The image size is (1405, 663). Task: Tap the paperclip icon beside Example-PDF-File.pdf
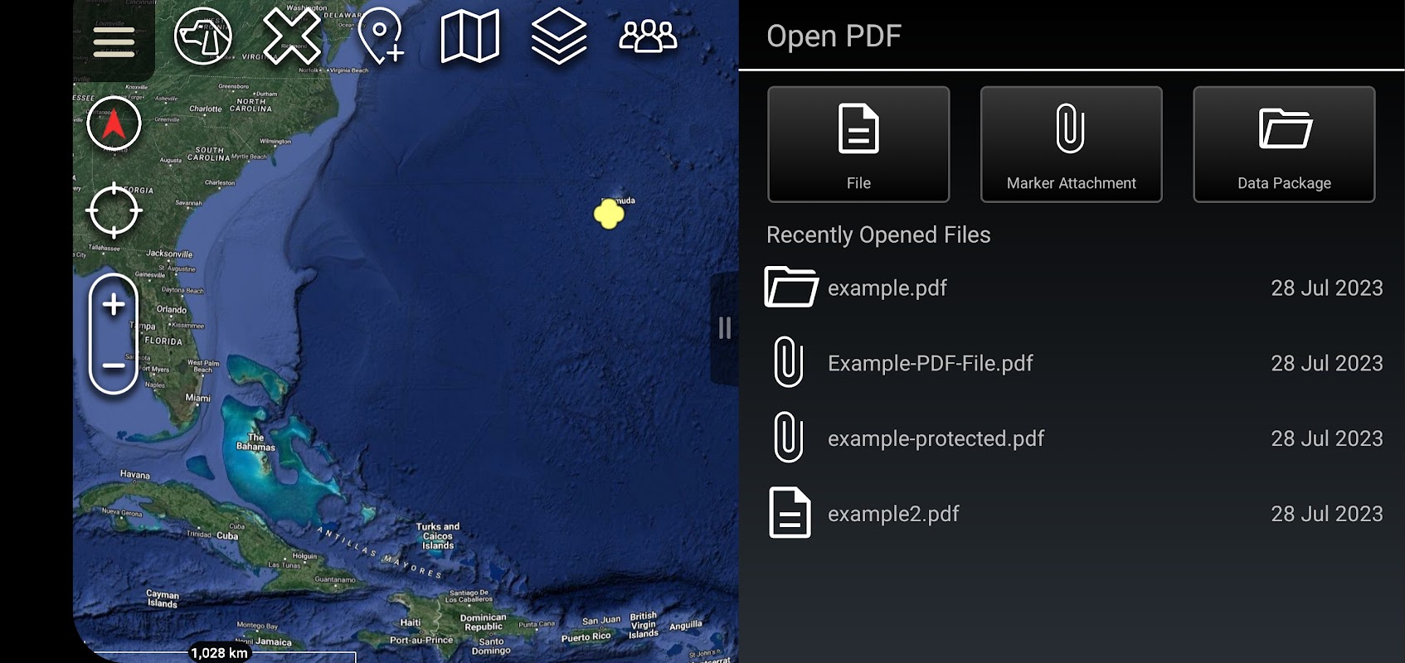point(789,362)
